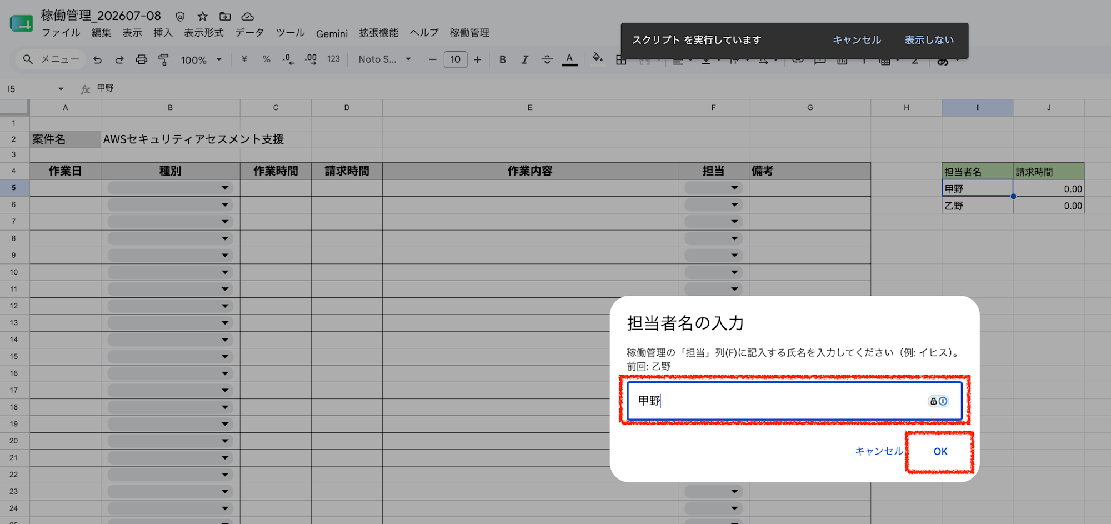Click the select-all corner box

pyautogui.click(x=14, y=107)
